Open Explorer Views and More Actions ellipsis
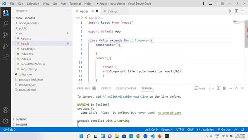Viewport: 248px width, 140px height. (x=67, y=11)
